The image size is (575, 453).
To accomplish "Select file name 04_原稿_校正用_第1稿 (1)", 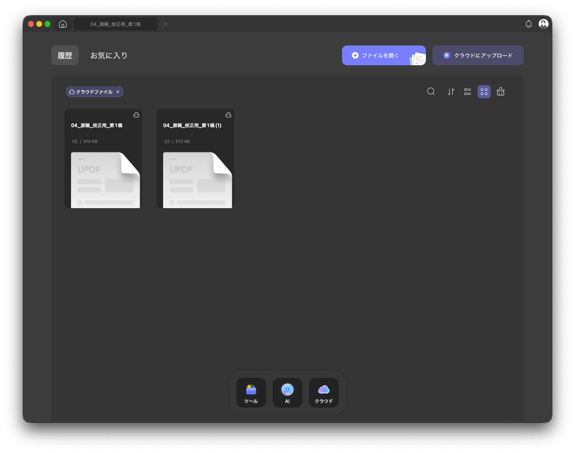I will click(192, 126).
